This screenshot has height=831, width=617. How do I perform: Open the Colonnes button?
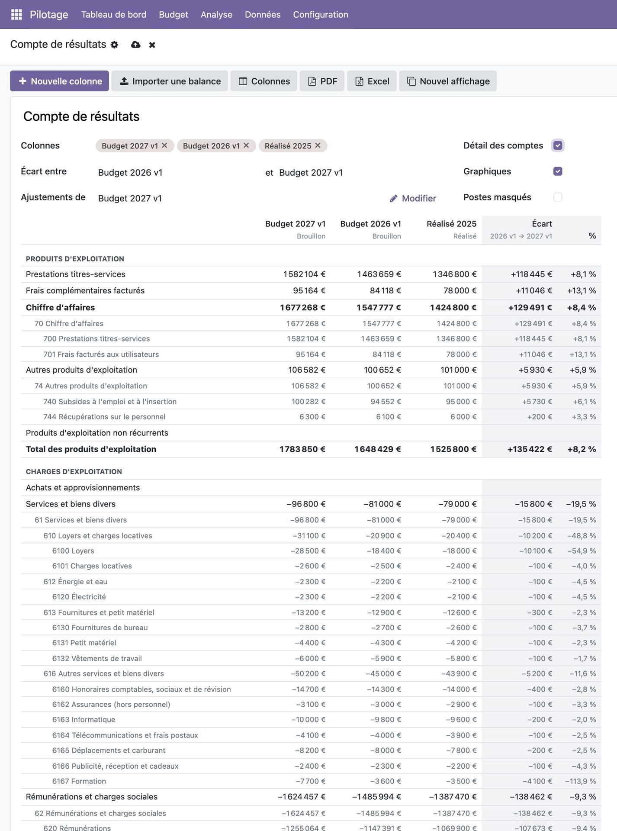point(264,81)
